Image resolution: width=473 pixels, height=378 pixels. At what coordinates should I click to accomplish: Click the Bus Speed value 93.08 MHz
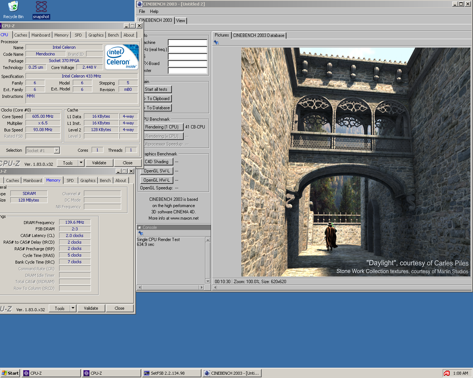coord(43,130)
